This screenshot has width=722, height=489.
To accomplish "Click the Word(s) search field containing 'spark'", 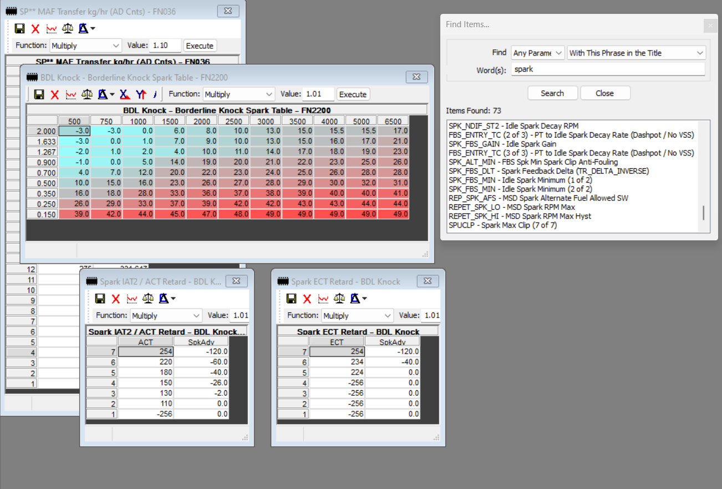I will point(608,69).
